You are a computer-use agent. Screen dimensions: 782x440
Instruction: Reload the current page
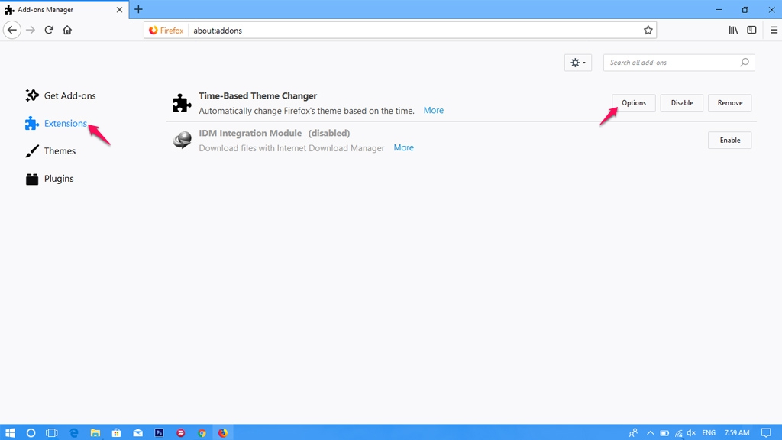pos(49,30)
